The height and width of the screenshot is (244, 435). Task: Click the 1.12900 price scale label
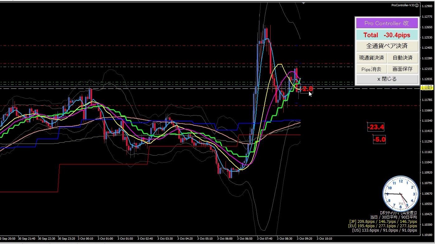tap(428, 6)
